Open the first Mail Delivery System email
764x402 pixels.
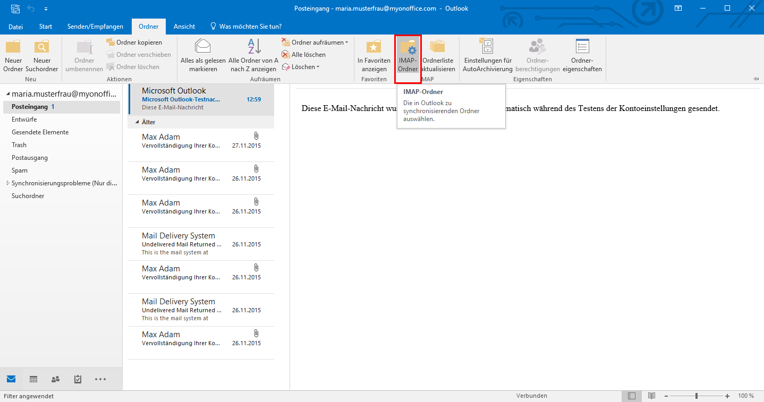click(201, 244)
